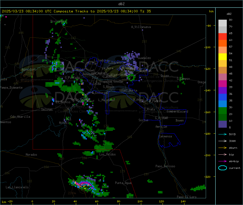The height and width of the screenshot is (205, 243).
Task: Click the white 30HM track arrow
Action: 222,141
